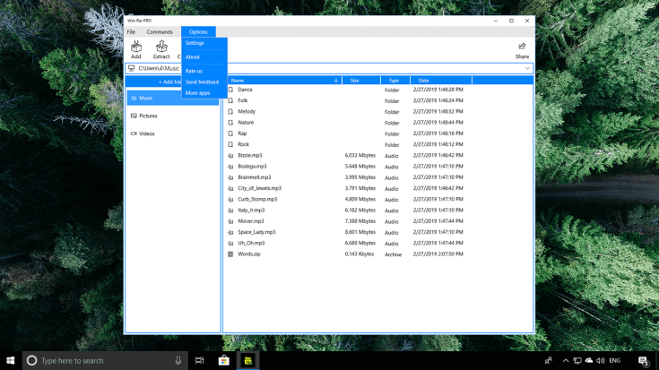
Task: Click the Extract toolbar icon
Action: pos(161,47)
